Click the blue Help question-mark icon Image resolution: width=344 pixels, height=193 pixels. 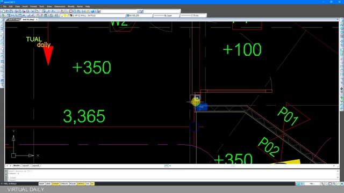93,11
